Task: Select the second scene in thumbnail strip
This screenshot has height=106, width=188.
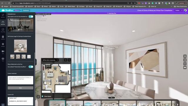Action: click(75, 103)
